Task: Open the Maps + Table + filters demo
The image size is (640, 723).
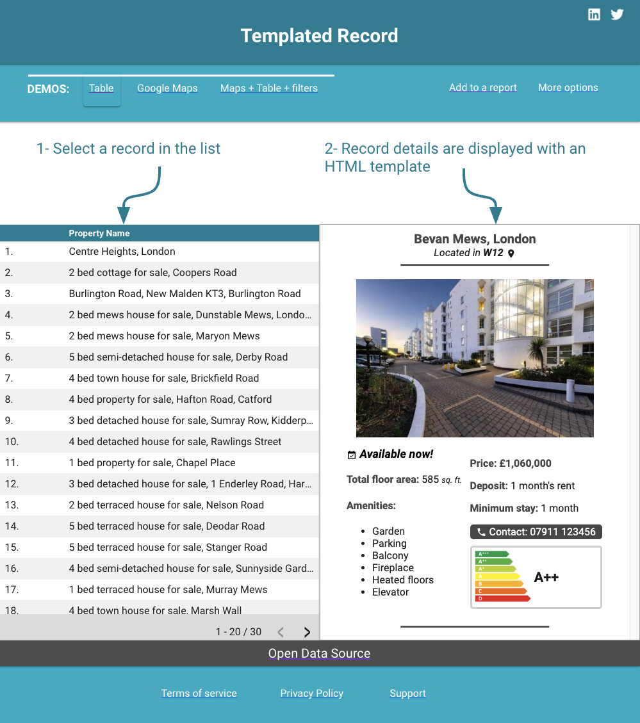Action: (269, 88)
